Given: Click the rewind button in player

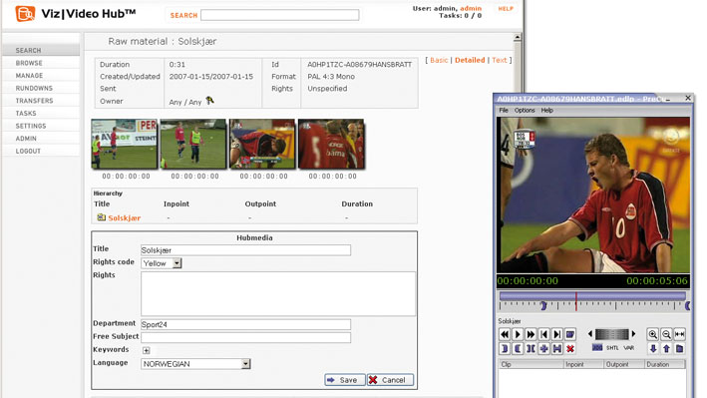Looking at the screenshot, I should pyautogui.click(x=505, y=334).
